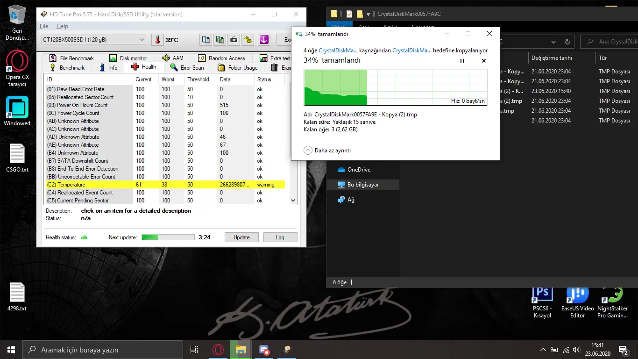Open the Discord taskbar icon
Viewport: 638px width, 359px height.
(264, 350)
